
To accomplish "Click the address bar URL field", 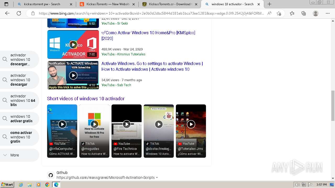I will pyautogui.click(x=151, y=13).
